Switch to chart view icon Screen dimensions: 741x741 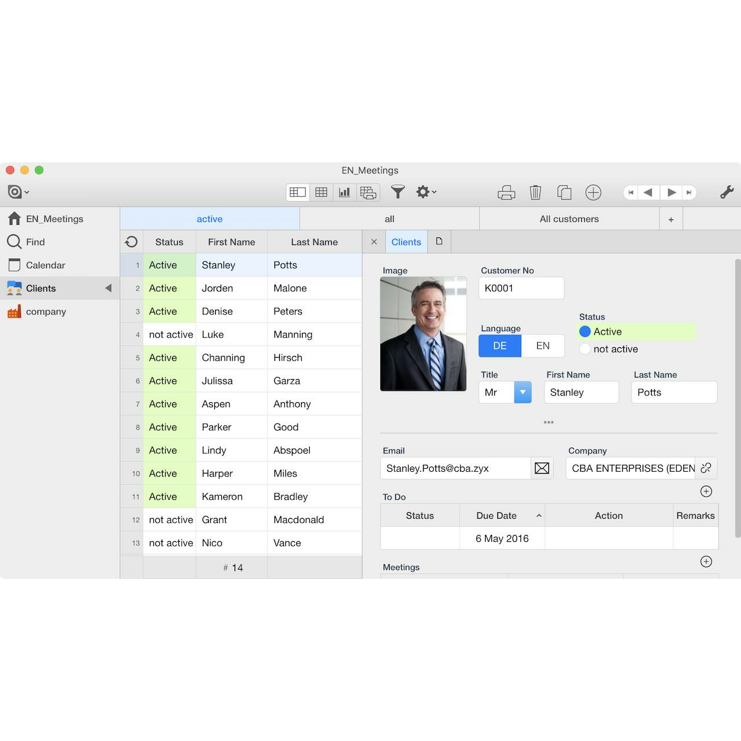pos(344,192)
